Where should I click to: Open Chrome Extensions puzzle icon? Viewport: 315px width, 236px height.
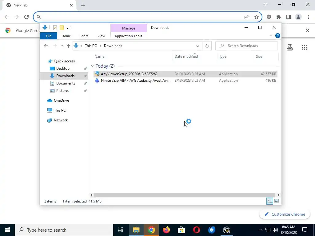tap(279, 17)
